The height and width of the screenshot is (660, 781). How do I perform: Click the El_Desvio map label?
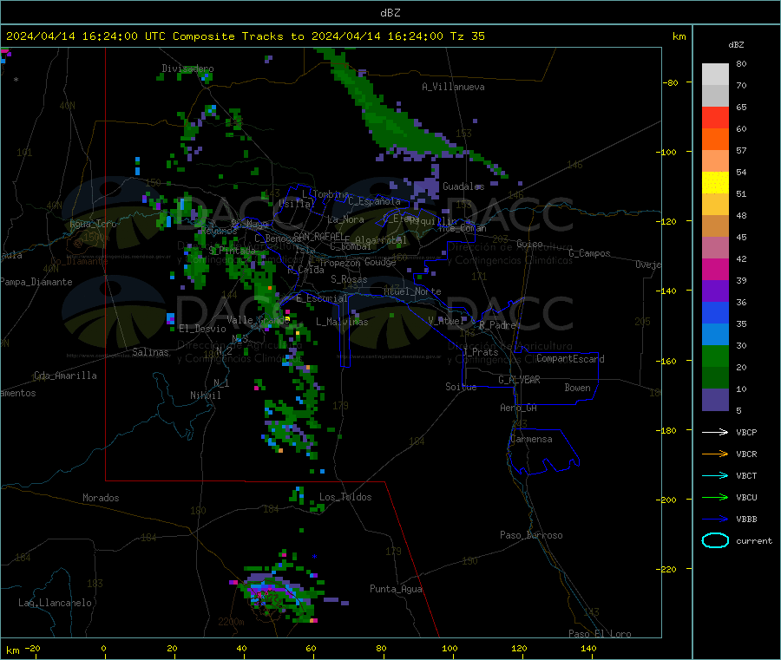click(203, 329)
